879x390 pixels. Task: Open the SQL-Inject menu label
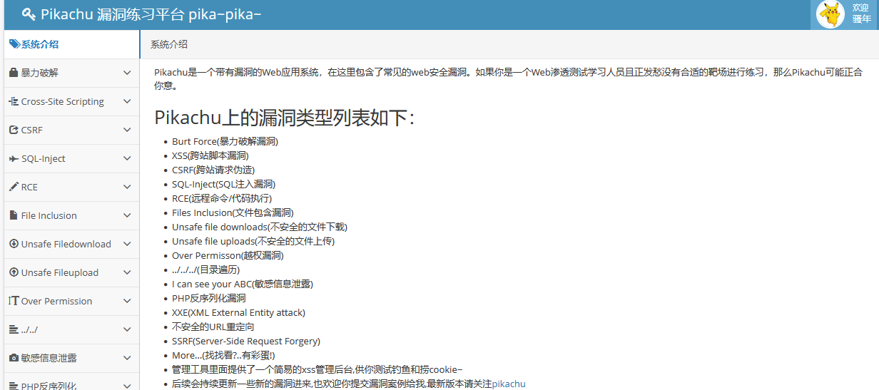[44, 158]
